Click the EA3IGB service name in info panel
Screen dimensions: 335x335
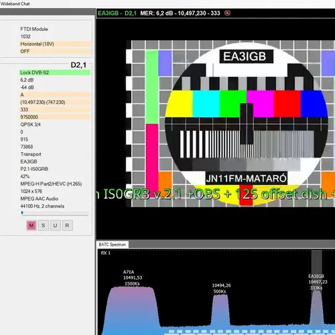29,161
